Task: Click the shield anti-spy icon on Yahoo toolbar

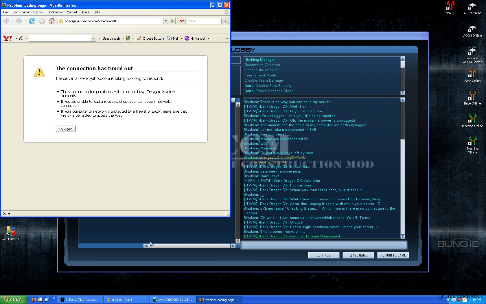Action: 128,38
